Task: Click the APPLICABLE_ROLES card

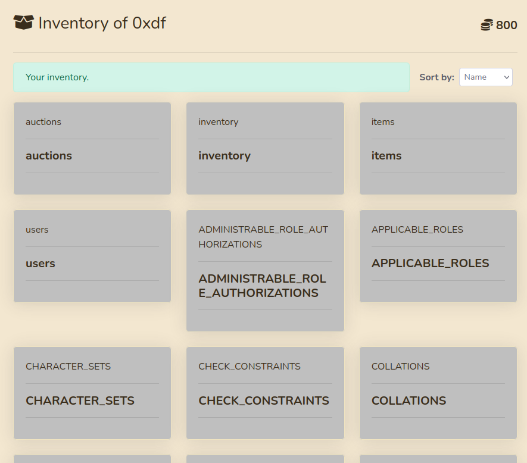Action: (438, 256)
